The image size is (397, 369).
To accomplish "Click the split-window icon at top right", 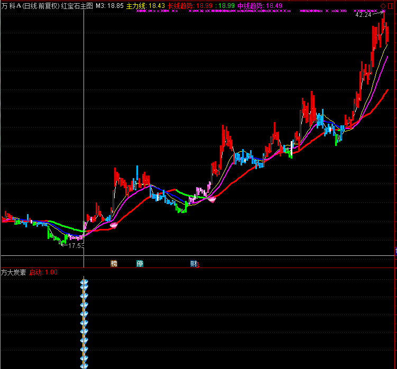I will pyautogui.click(x=391, y=6).
